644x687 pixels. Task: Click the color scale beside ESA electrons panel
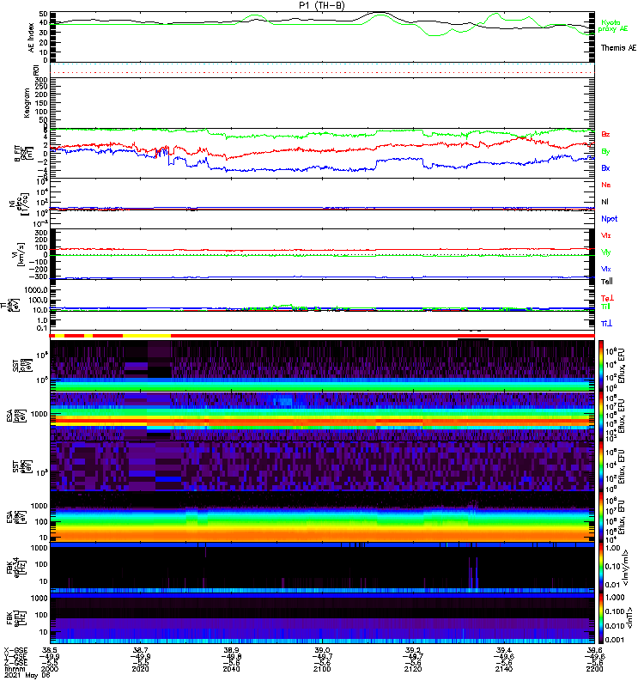[x=601, y=517]
